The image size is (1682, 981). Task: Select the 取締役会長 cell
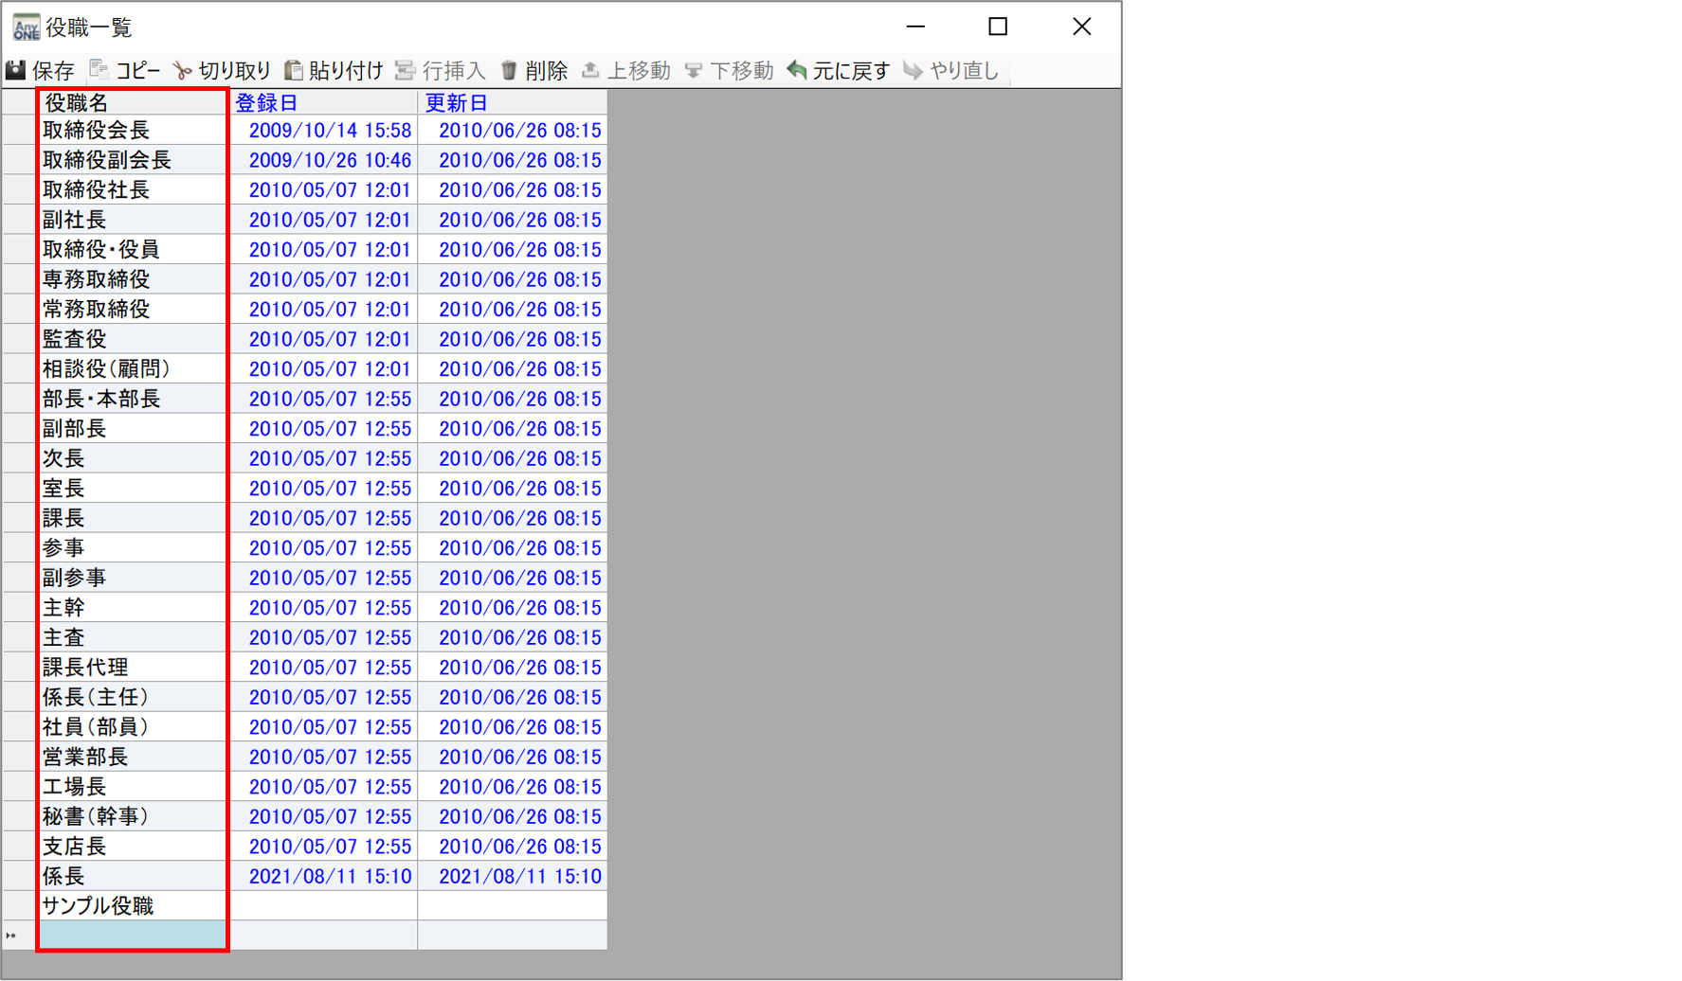coord(132,131)
